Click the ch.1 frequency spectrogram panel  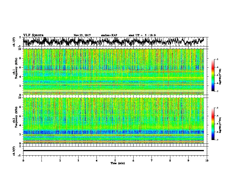click(114, 72)
